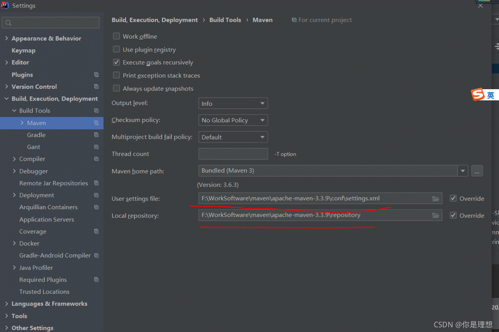
Task: Open Trusted Locations settings
Action: point(44,292)
